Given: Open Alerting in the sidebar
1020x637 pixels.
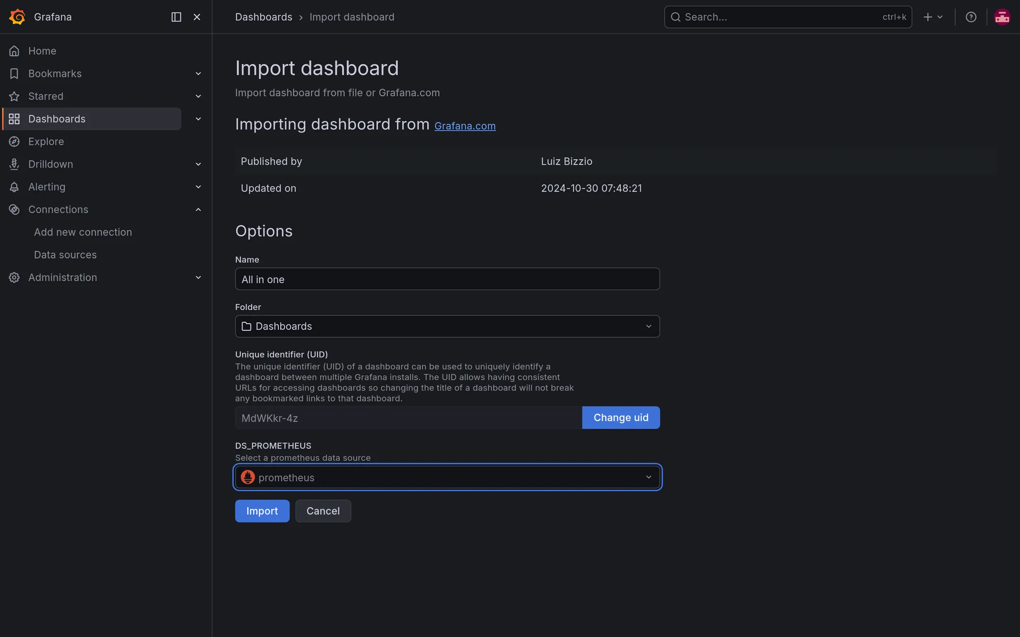Looking at the screenshot, I should pyautogui.click(x=47, y=187).
